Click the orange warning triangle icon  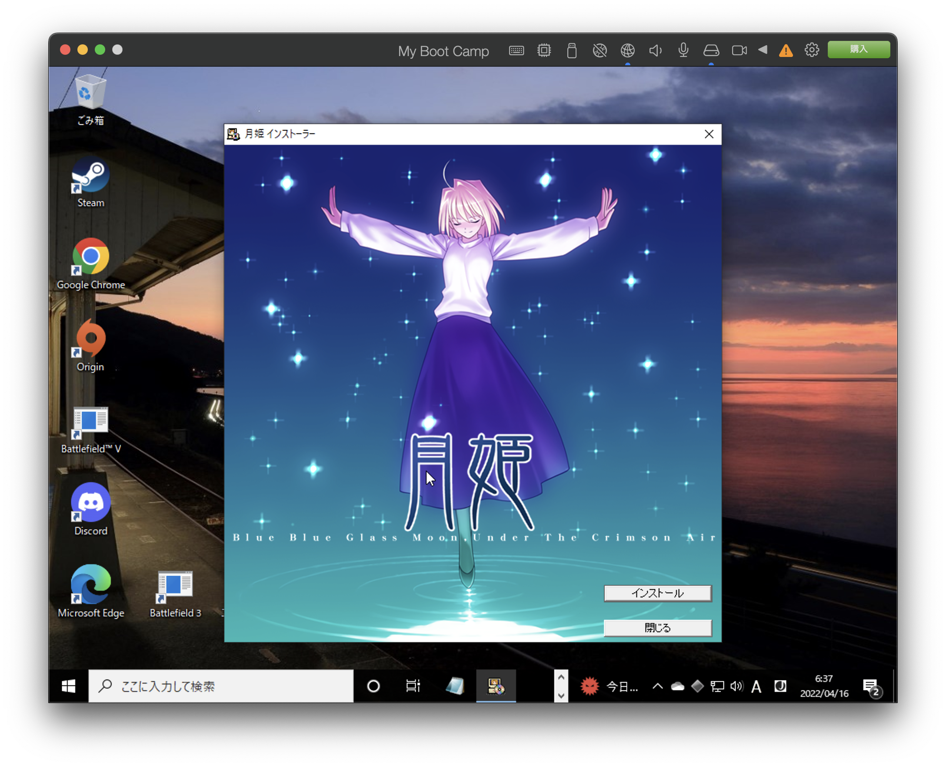[x=785, y=50]
